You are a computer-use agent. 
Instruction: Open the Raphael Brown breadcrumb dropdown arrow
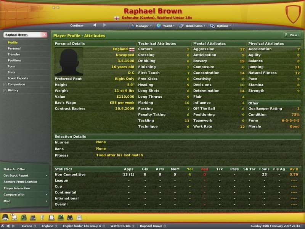click(165, 226)
